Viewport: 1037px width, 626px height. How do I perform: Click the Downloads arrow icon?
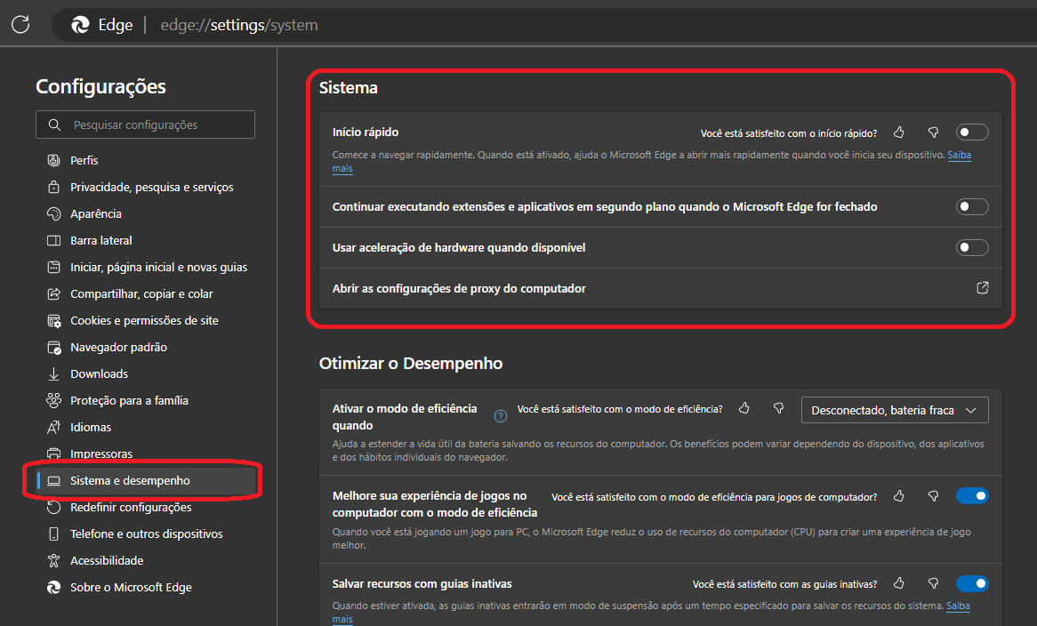coord(53,373)
